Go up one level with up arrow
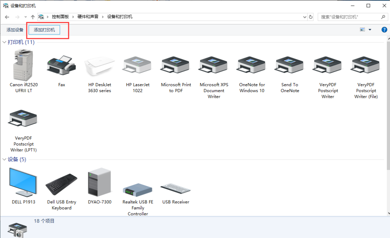This screenshot has height=238, width=390. click(32, 17)
